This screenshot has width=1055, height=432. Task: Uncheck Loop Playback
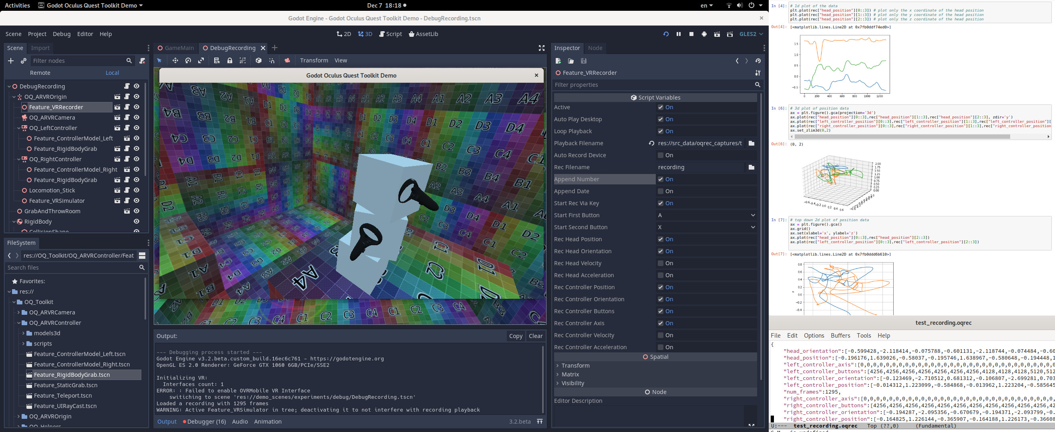[660, 131]
